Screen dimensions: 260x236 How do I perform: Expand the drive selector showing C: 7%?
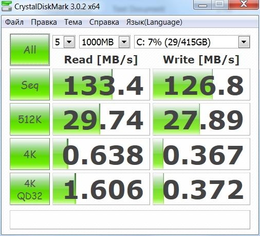click(244, 42)
